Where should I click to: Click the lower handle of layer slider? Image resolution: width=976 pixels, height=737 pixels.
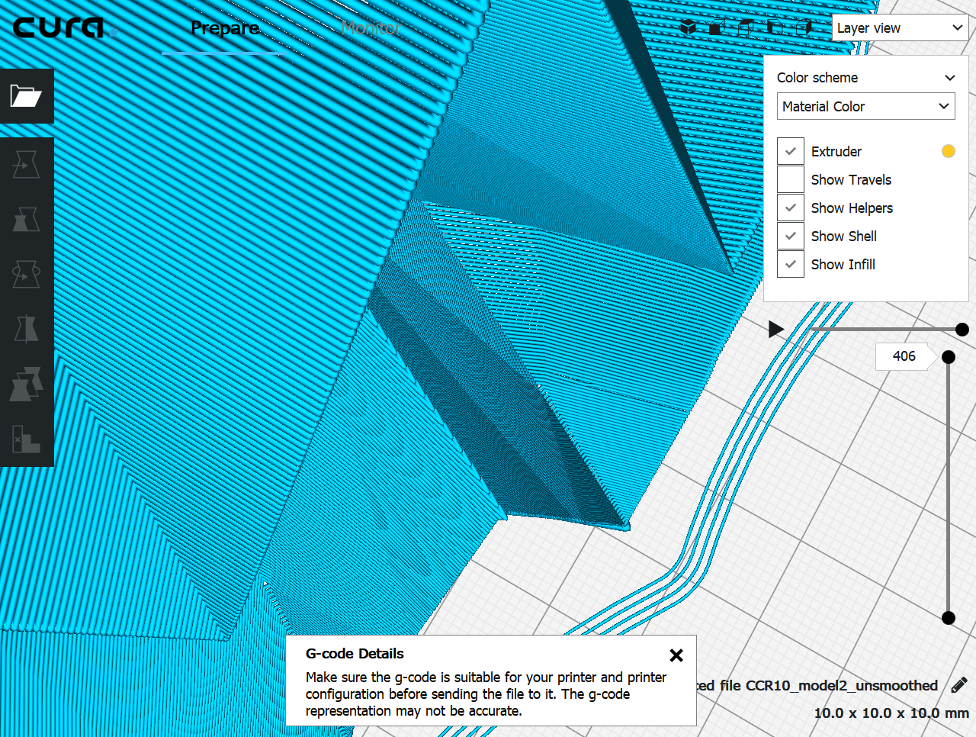tap(949, 618)
